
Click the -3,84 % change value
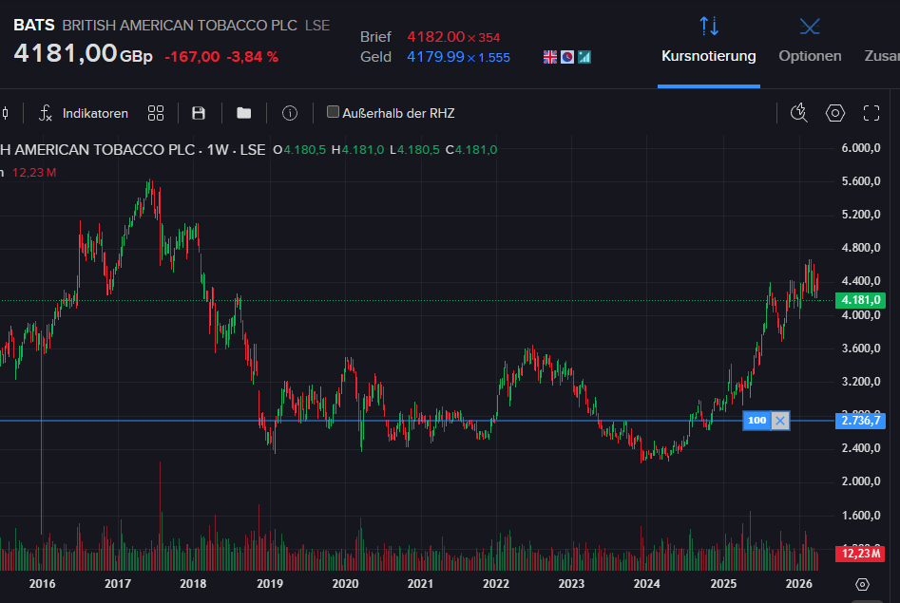[x=253, y=57]
